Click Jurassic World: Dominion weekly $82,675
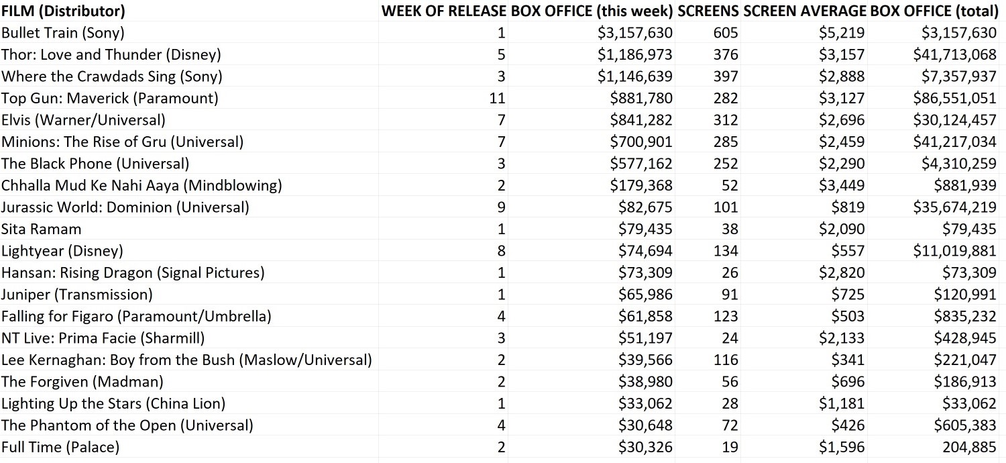This screenshot has height=463, width=1006. click(x=645, y=207)
